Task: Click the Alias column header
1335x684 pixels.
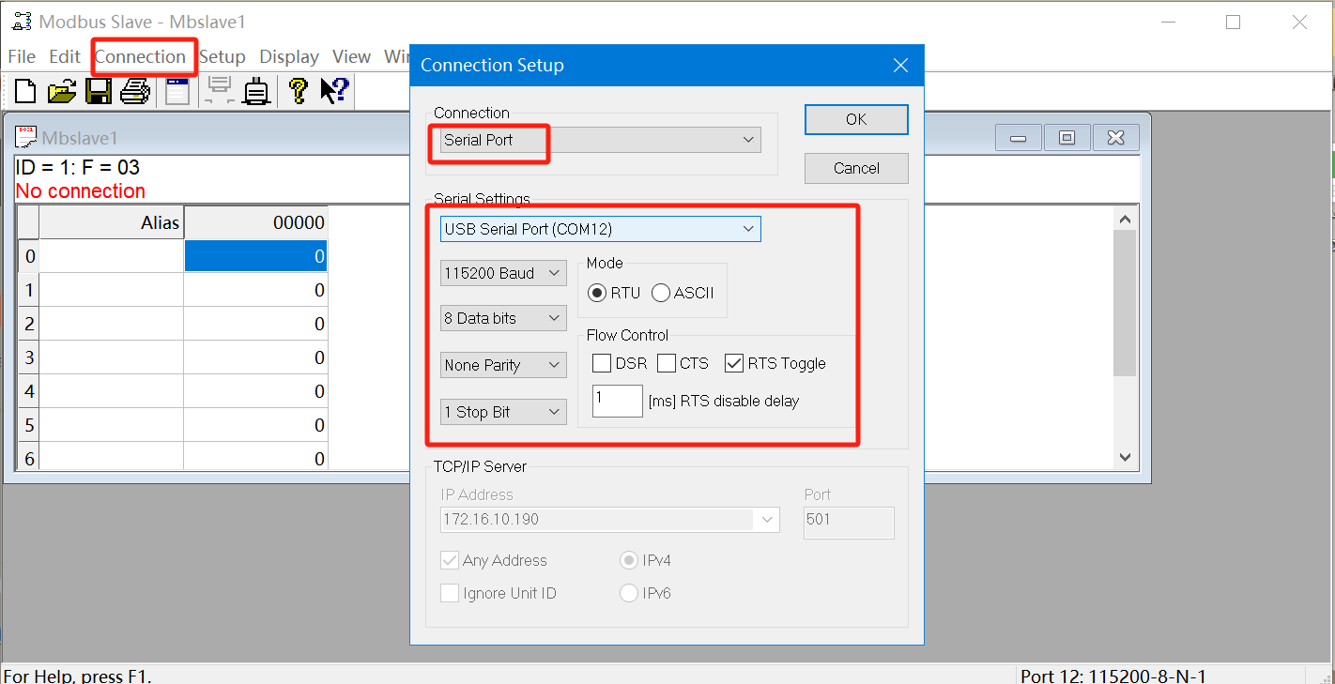Action: pos(112,222)
